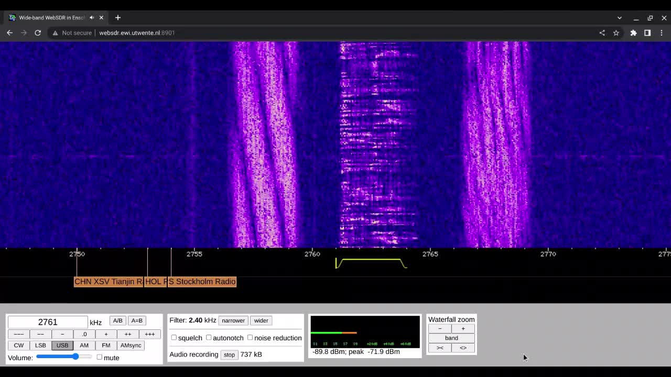The height and width of the screenshot is (377, 671).
Task: Make filter narrower
Action: tap(233, 320)
